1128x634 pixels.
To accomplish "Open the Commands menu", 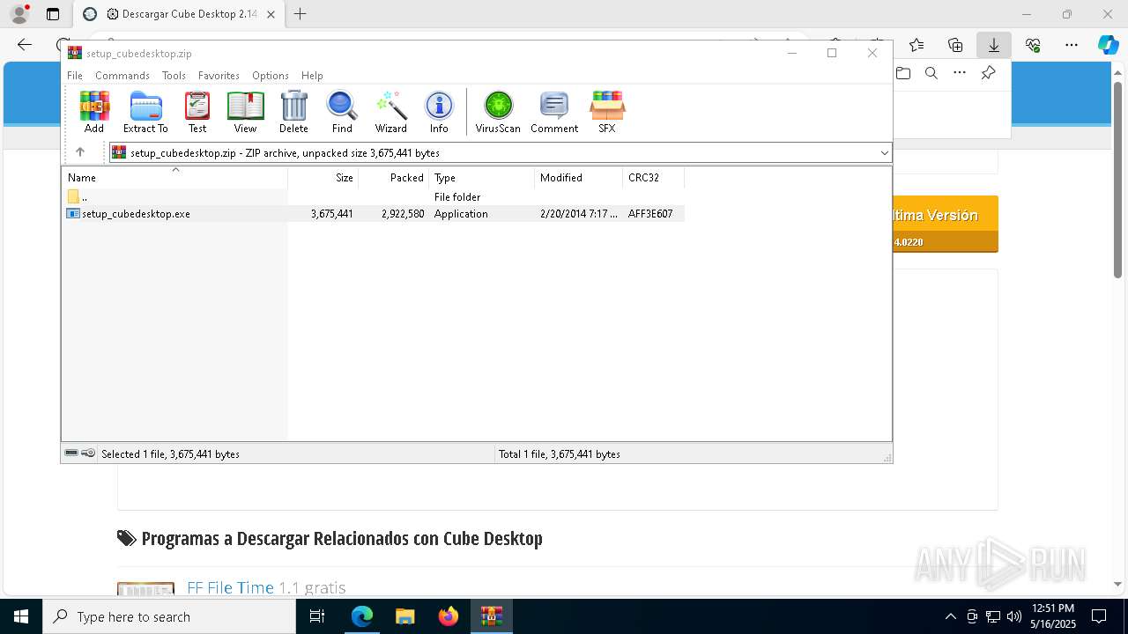I will (122, 76).
